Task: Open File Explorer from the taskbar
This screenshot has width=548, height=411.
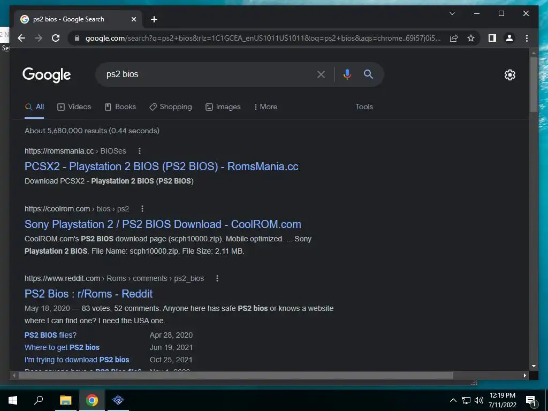Action: tap(65, 400)
